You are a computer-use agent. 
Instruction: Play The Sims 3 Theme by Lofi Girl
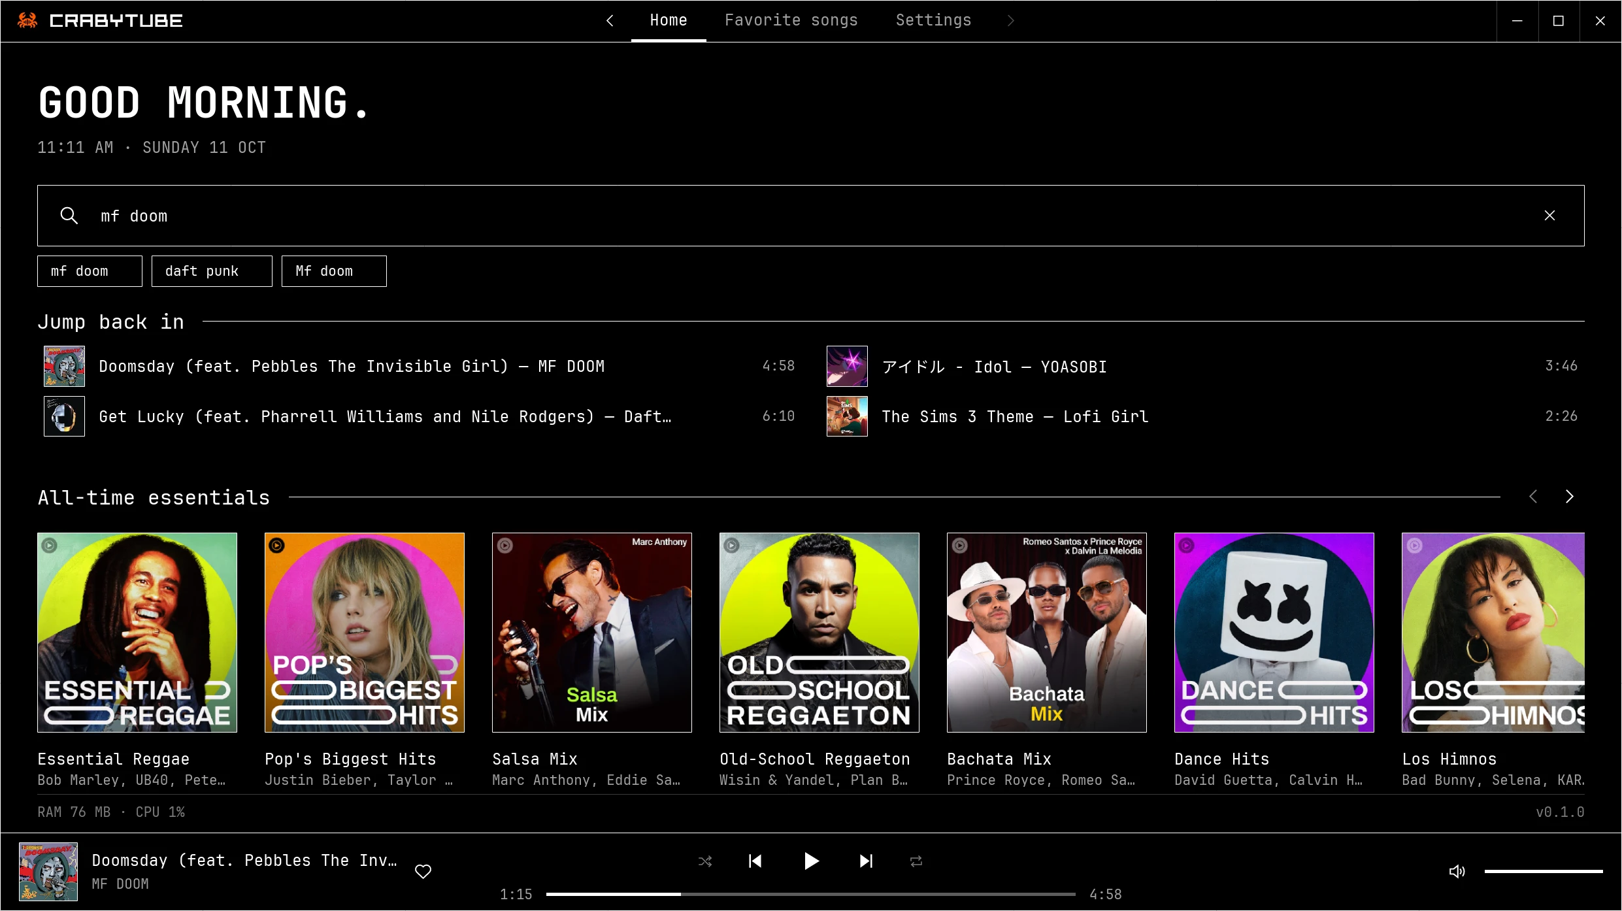pos(1202,416)
